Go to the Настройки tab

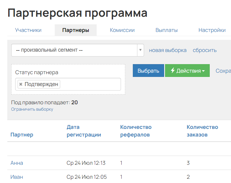212,30
